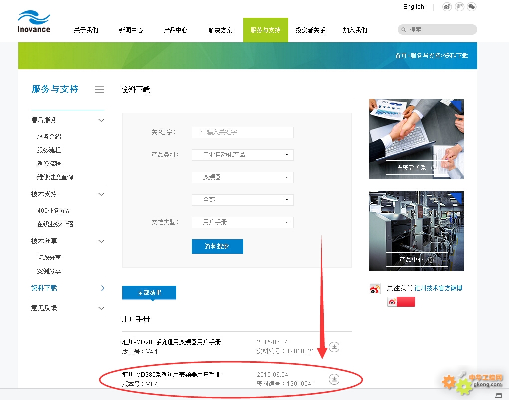The image size is (509, 400).
Task: Click the 资料下载 breadcrumb link
Action: tap(456, 56)
